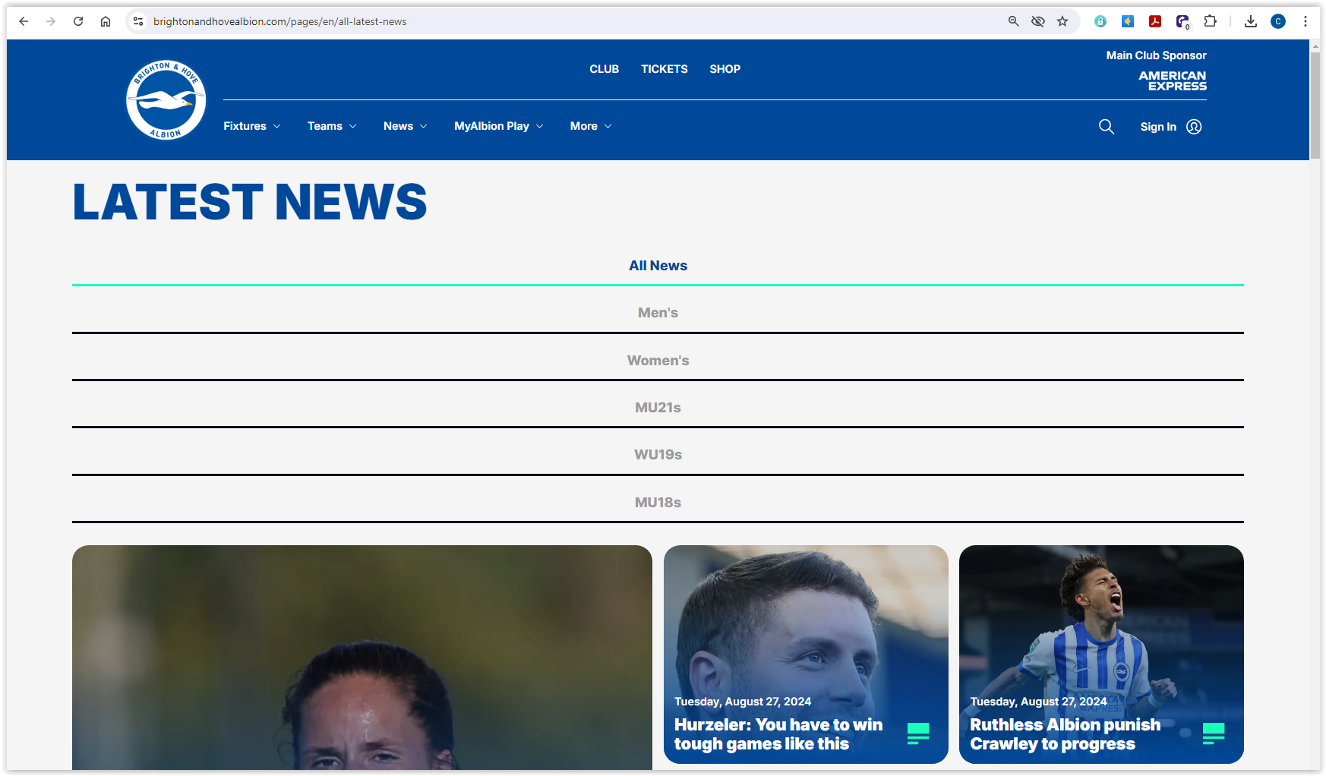1326x776 pixels.
Task: Click the Sign In link
Action: click(x=1158, y=127)
